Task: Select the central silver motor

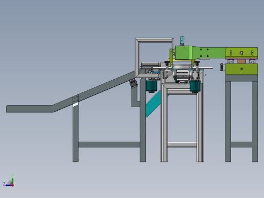Action: click(182, 76)
